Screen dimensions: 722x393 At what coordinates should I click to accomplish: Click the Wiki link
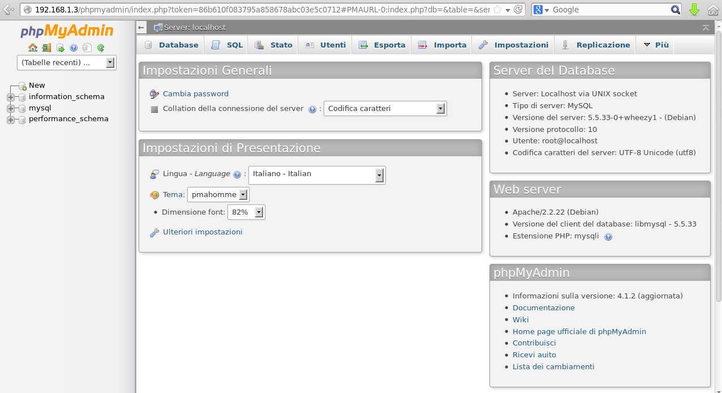tap(521, 320)
